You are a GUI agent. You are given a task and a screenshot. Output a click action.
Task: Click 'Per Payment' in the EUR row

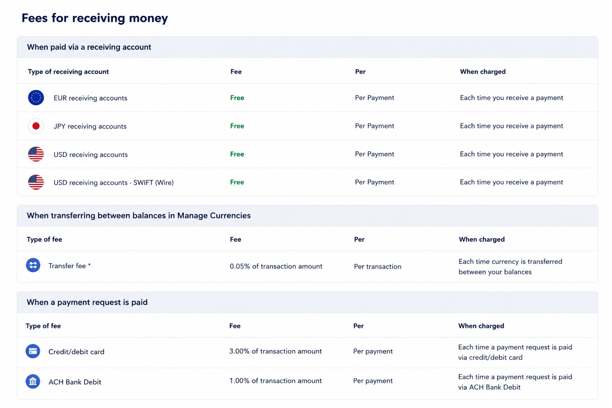pos(374,98)
